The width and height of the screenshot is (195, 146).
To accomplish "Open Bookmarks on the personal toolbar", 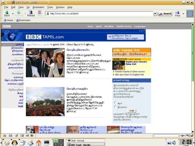I will [23, 20].
